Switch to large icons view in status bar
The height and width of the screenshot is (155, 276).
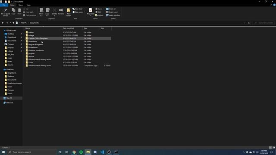pos(274,148)
